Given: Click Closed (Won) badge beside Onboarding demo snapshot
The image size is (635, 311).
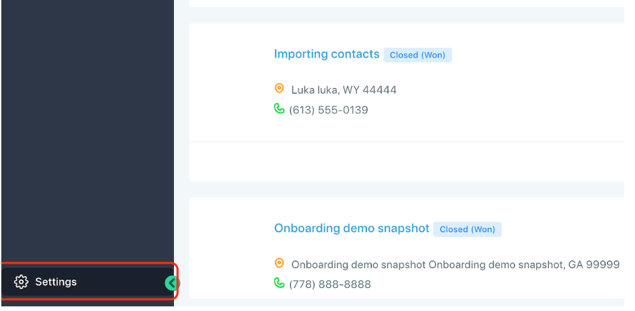Looking at the screenshot, I should coord(467,229).
